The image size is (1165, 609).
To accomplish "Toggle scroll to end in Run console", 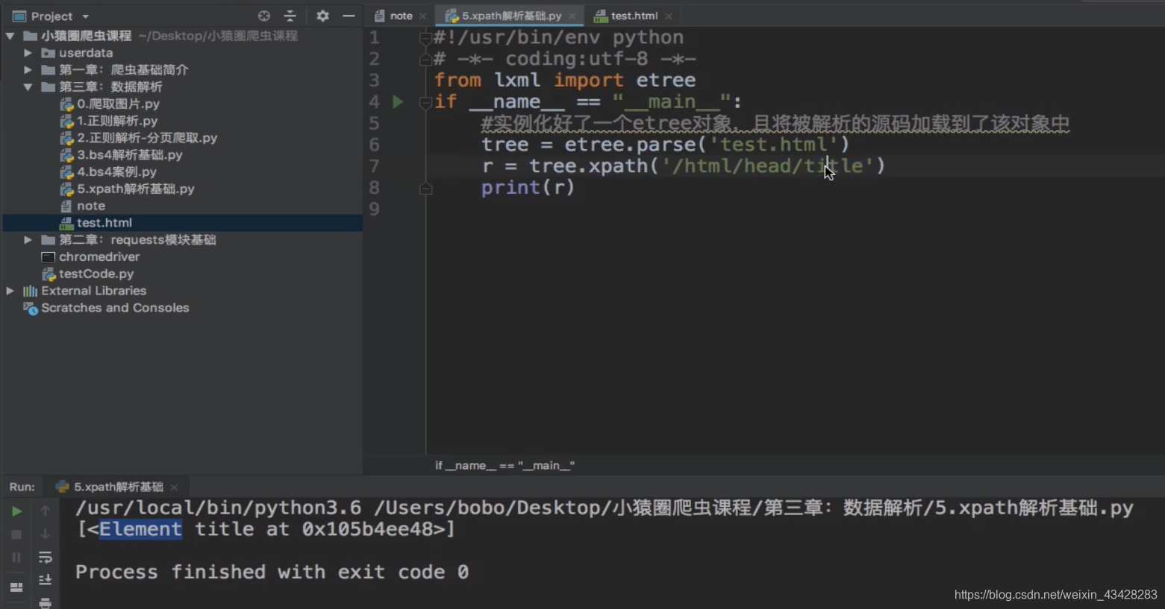I will 45,580.
